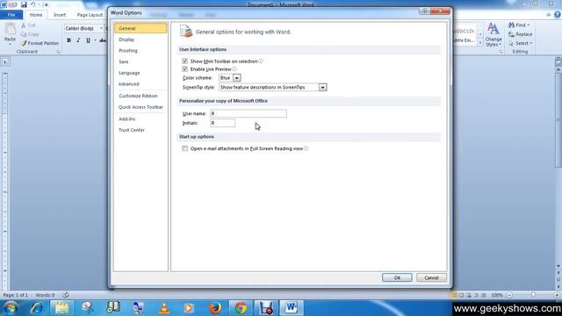Click the ruler tab selector button
The width and height of the screenshot is (562, 316).
(5, 61)
